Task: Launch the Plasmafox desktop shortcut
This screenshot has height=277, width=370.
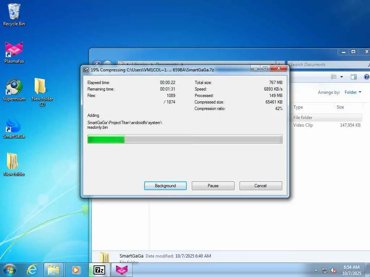Action: [14, 52]
